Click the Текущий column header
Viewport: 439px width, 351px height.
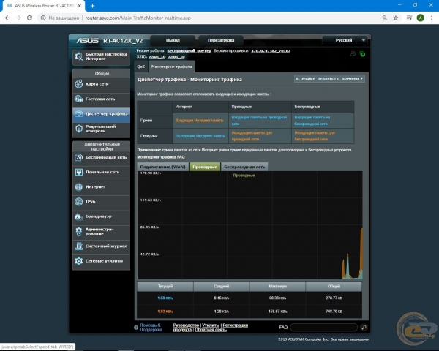point(165,287)
